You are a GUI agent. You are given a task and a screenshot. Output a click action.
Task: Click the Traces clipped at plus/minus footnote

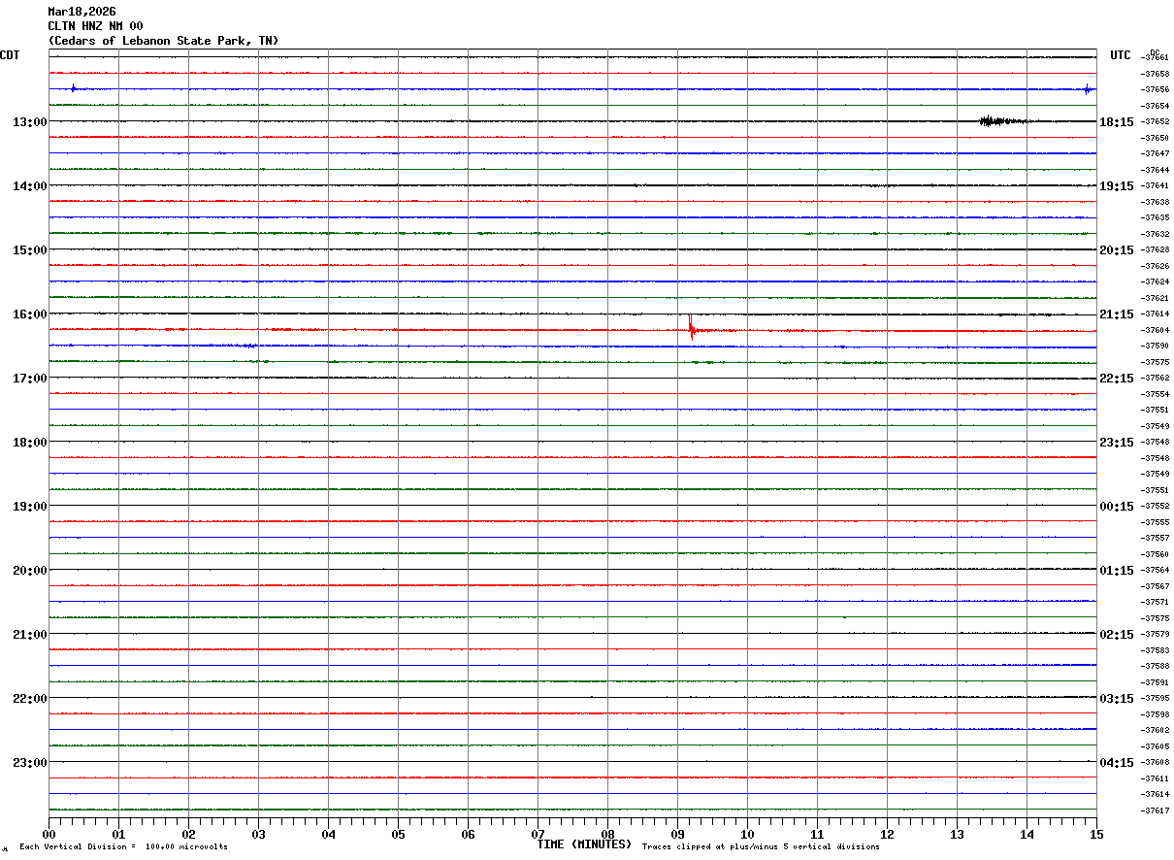click(761, 847)
